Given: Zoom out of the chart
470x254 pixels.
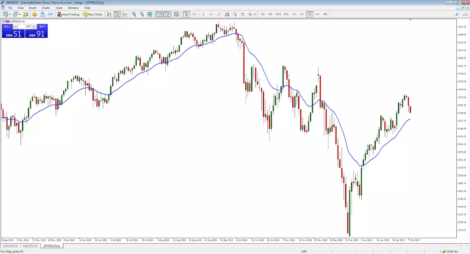Looking at the screenshot, I should click(x=142, y=14).
